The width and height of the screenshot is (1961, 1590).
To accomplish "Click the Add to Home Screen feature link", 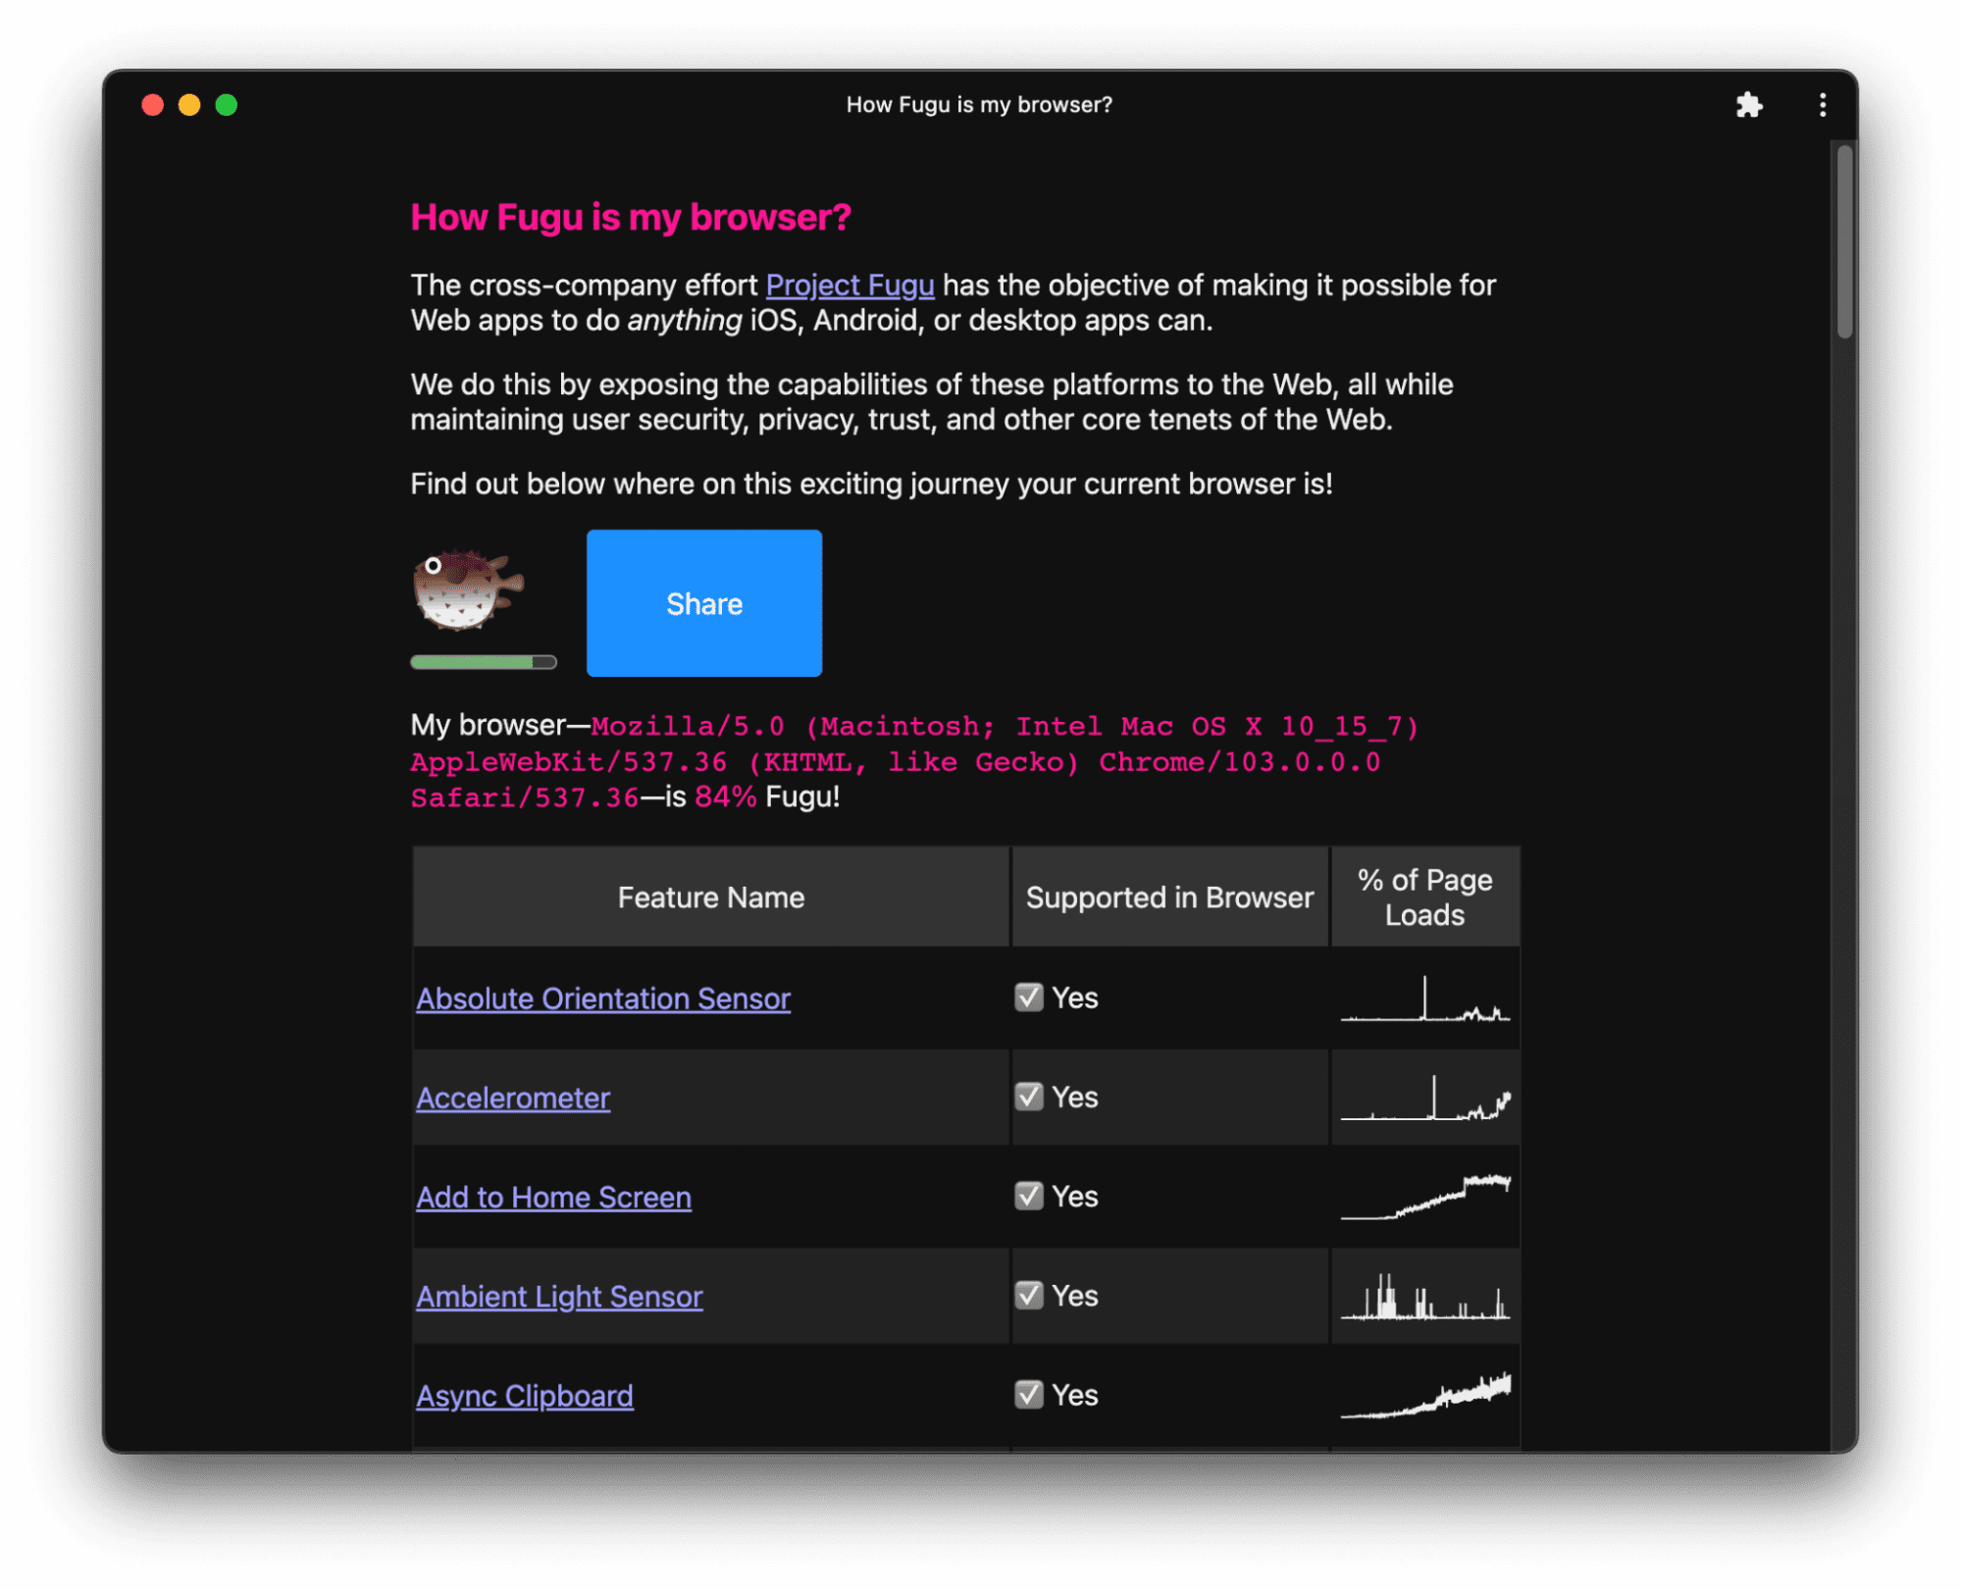I will coord(551,1196).
